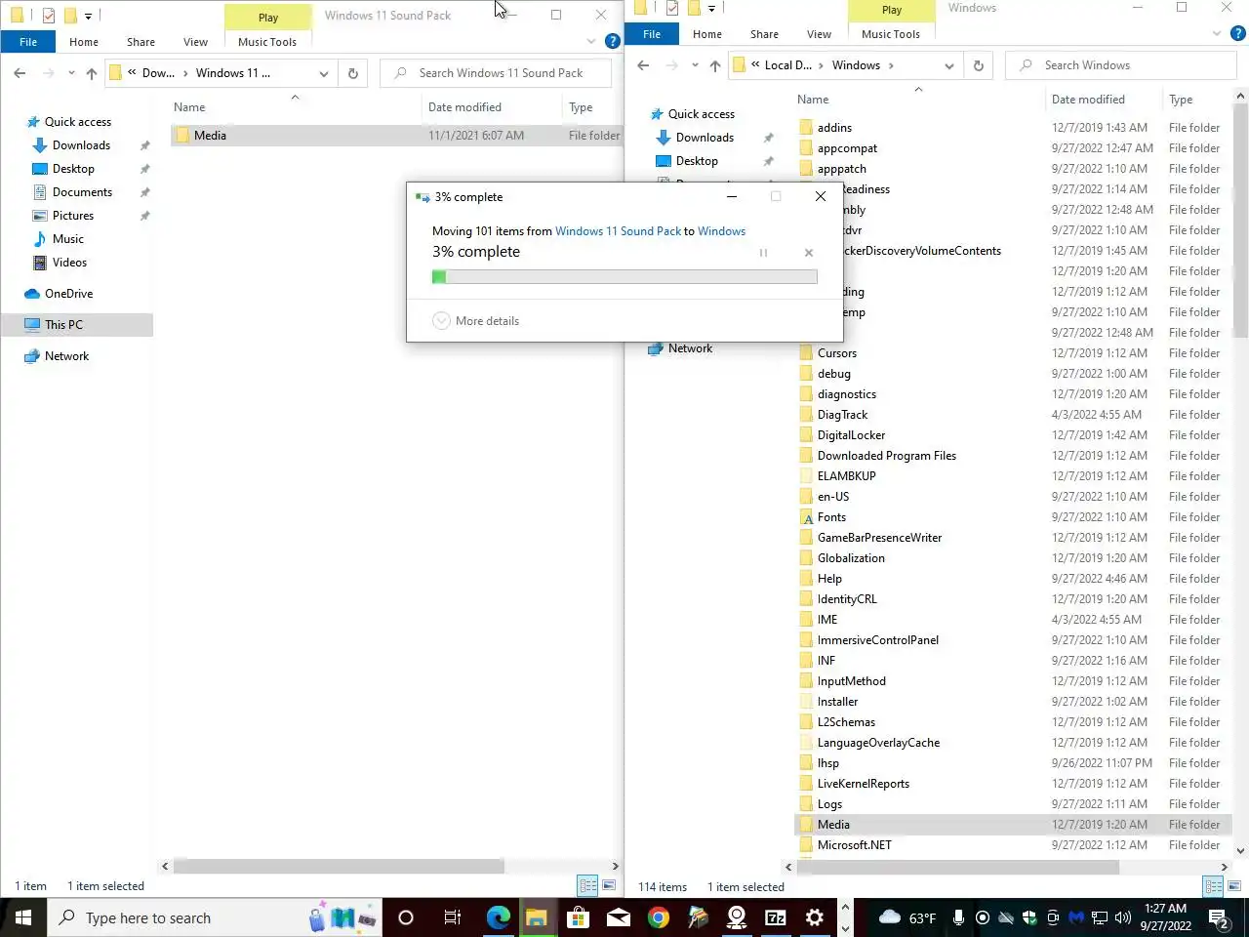Switch to Details view in the Sound Pack window

587,886
